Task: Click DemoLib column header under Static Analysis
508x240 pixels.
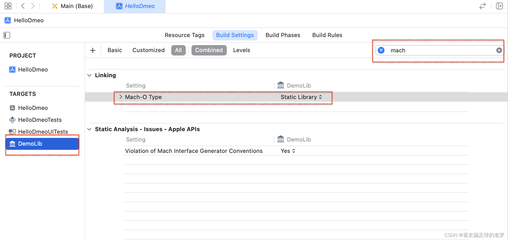Action: [x=294, y=139]
